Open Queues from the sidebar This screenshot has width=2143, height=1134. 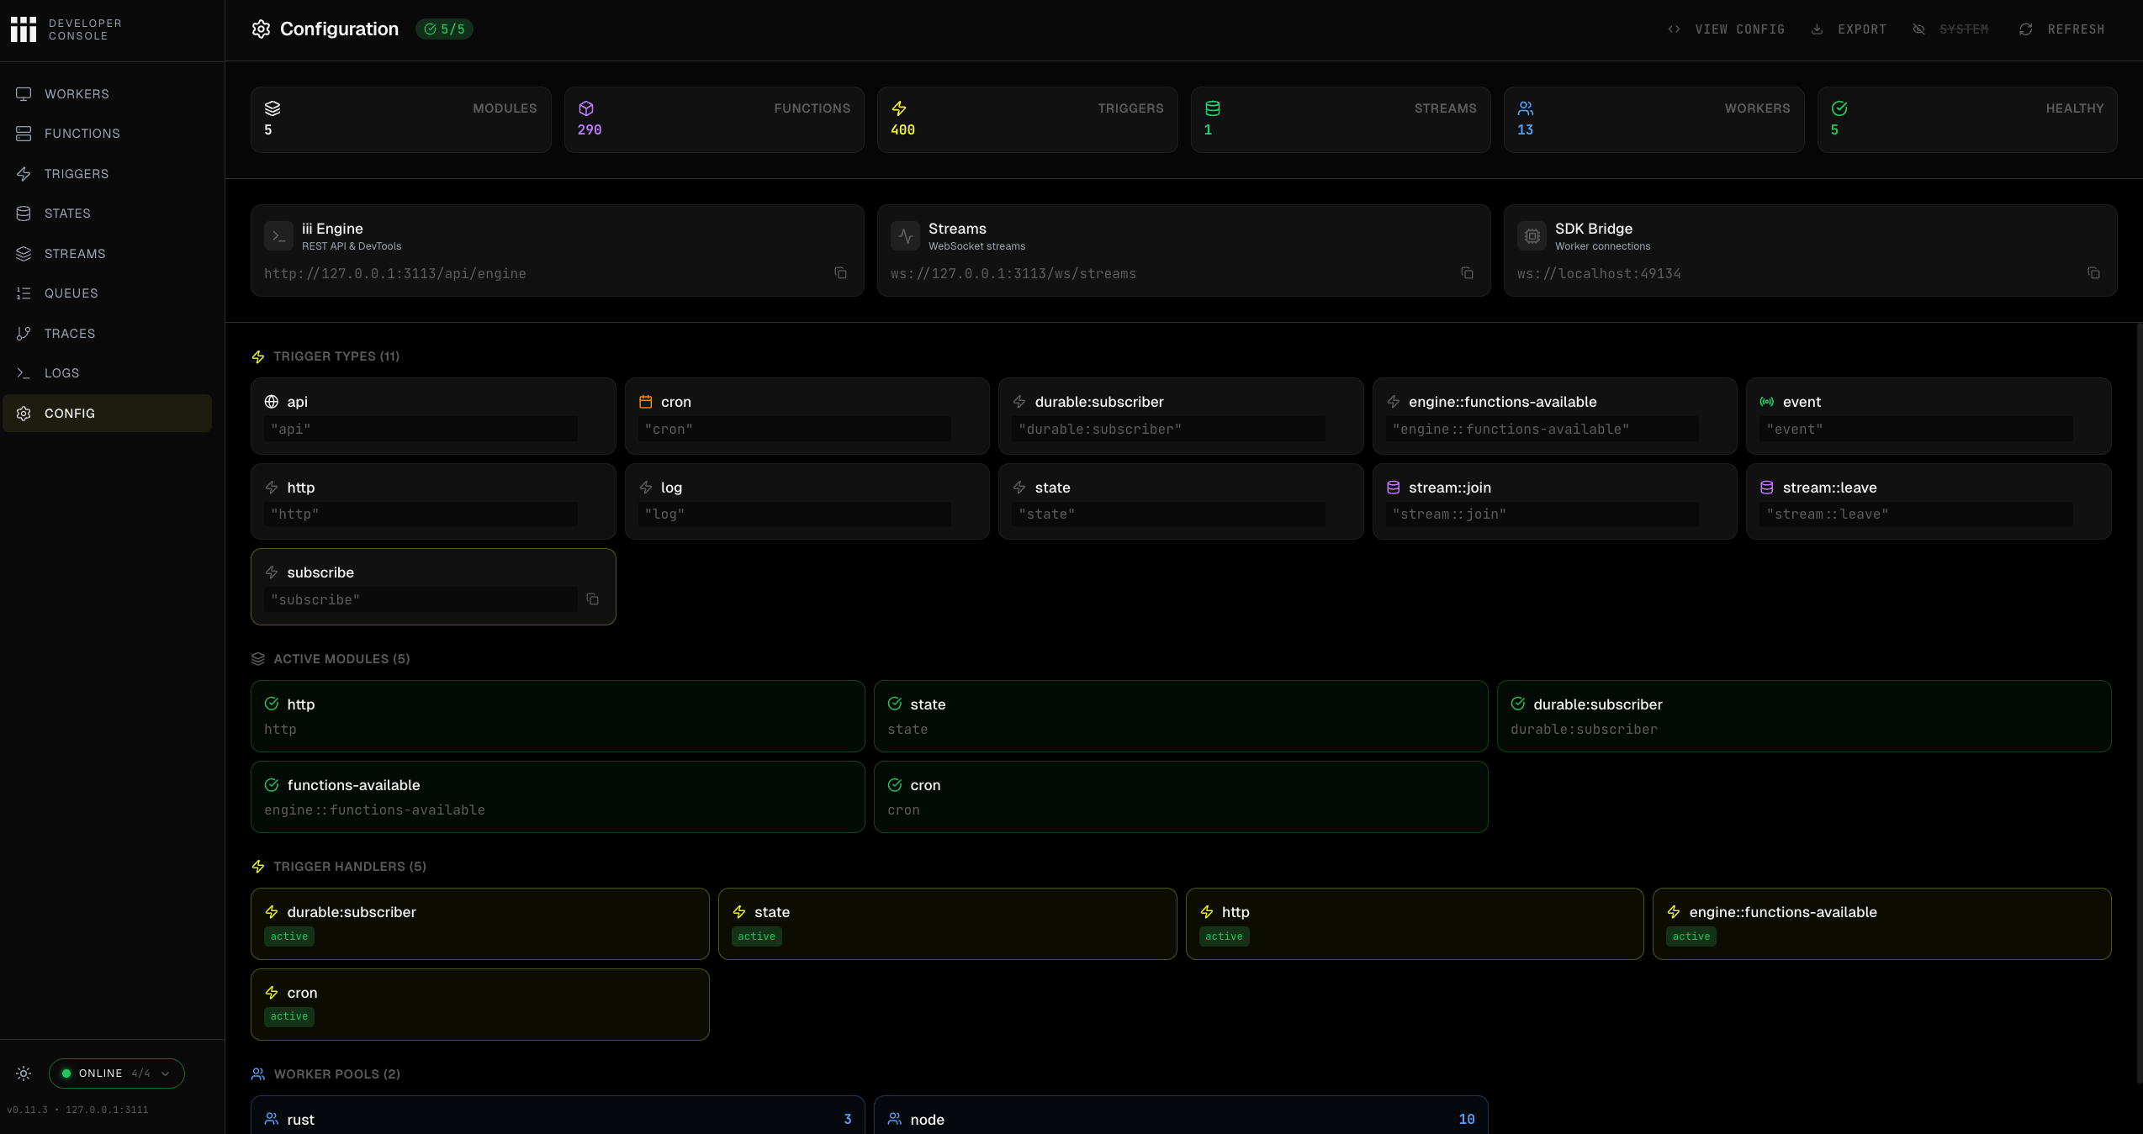[107, 293]
